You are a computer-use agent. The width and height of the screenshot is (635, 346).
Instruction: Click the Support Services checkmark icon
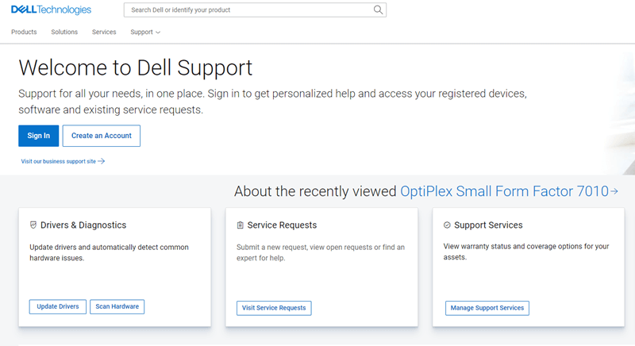(447, 225)
